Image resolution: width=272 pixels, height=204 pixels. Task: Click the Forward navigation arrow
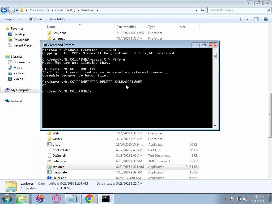coord(11,10)
